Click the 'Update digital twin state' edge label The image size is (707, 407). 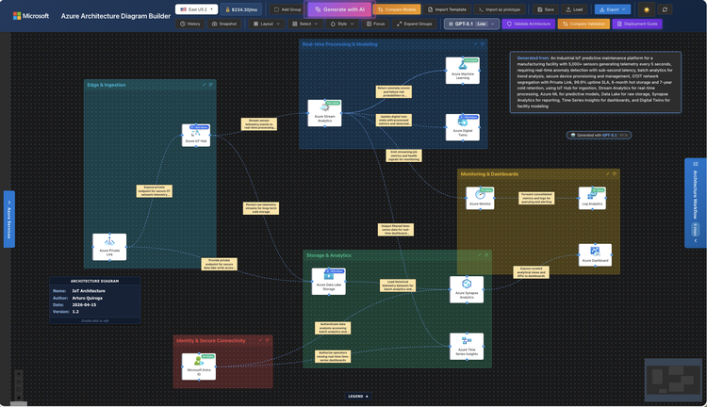click(394, 120)
